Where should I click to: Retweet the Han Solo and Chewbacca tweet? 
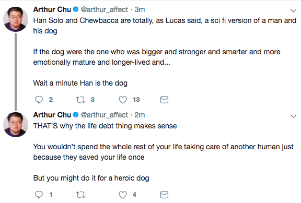[80, 100]
